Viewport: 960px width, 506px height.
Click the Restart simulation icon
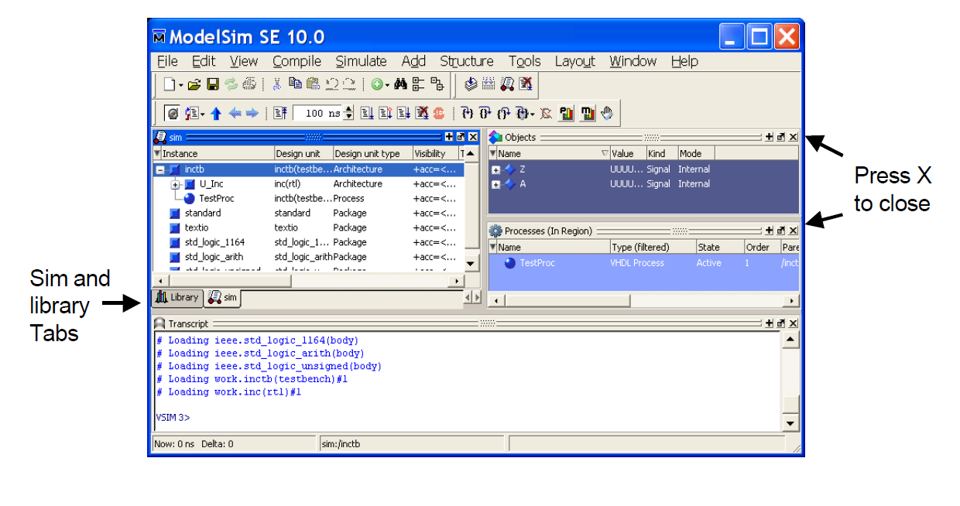[x=280, y=113]
